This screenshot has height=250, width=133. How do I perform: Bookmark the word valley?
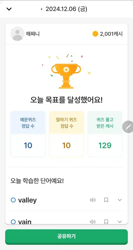(x=106, y=200)
